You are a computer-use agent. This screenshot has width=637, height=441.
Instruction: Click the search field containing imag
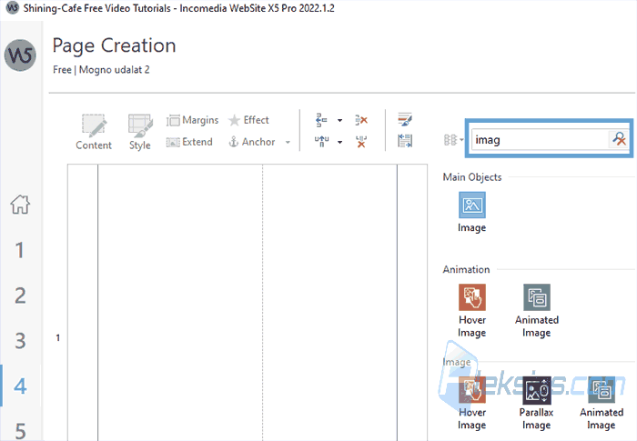(541, 140)
